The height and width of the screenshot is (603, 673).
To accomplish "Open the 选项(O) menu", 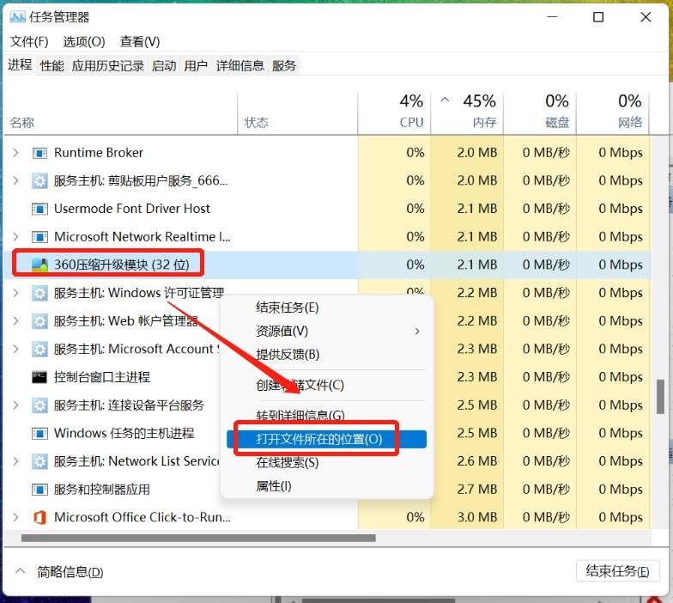I will (84, 41).
